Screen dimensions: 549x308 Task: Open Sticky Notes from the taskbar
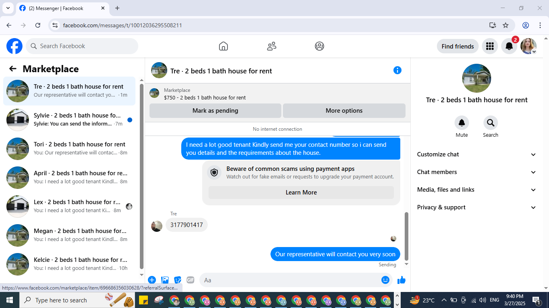point(143,300)
